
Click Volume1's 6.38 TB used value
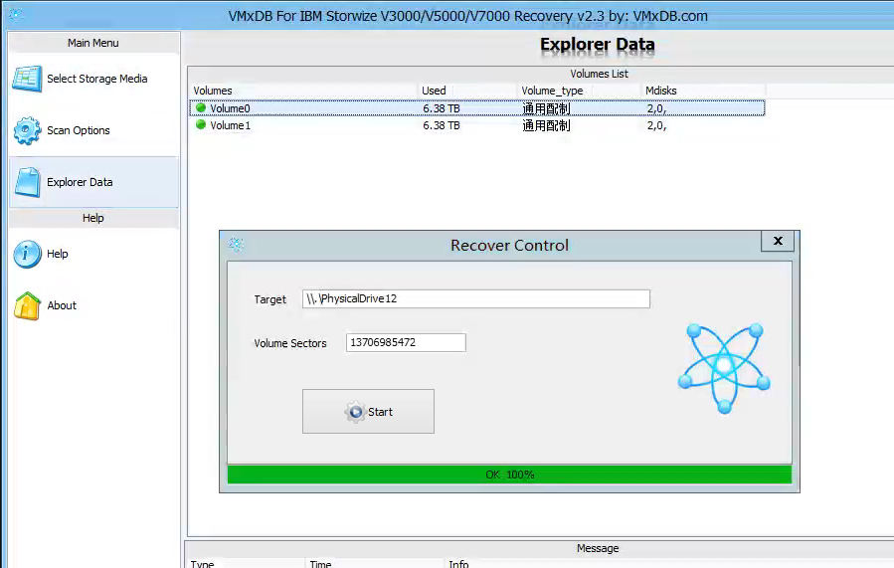pyautogui.click(x=442, y=125)
